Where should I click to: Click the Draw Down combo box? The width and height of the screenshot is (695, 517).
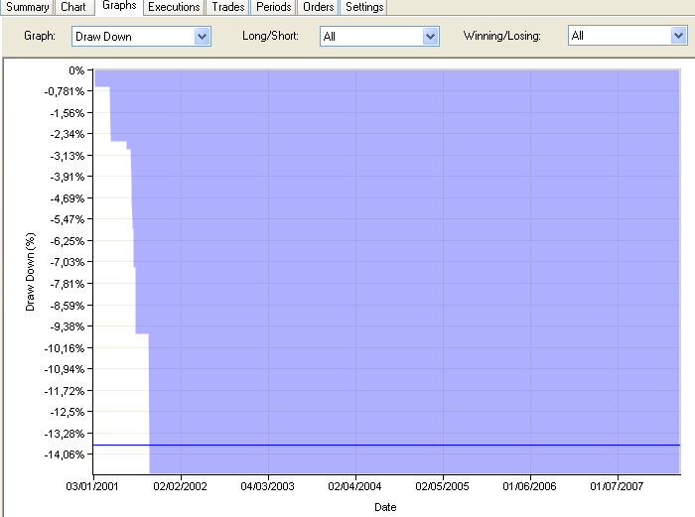point(141,37)
